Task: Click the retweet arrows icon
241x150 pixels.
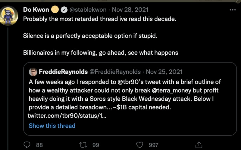Action: tap(83, 145)
